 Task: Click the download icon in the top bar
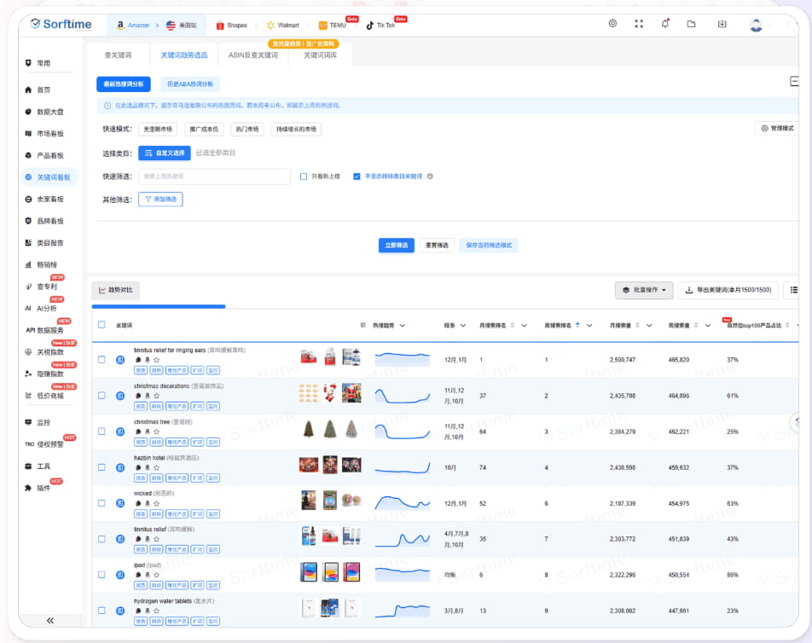[x=722, y=24]
